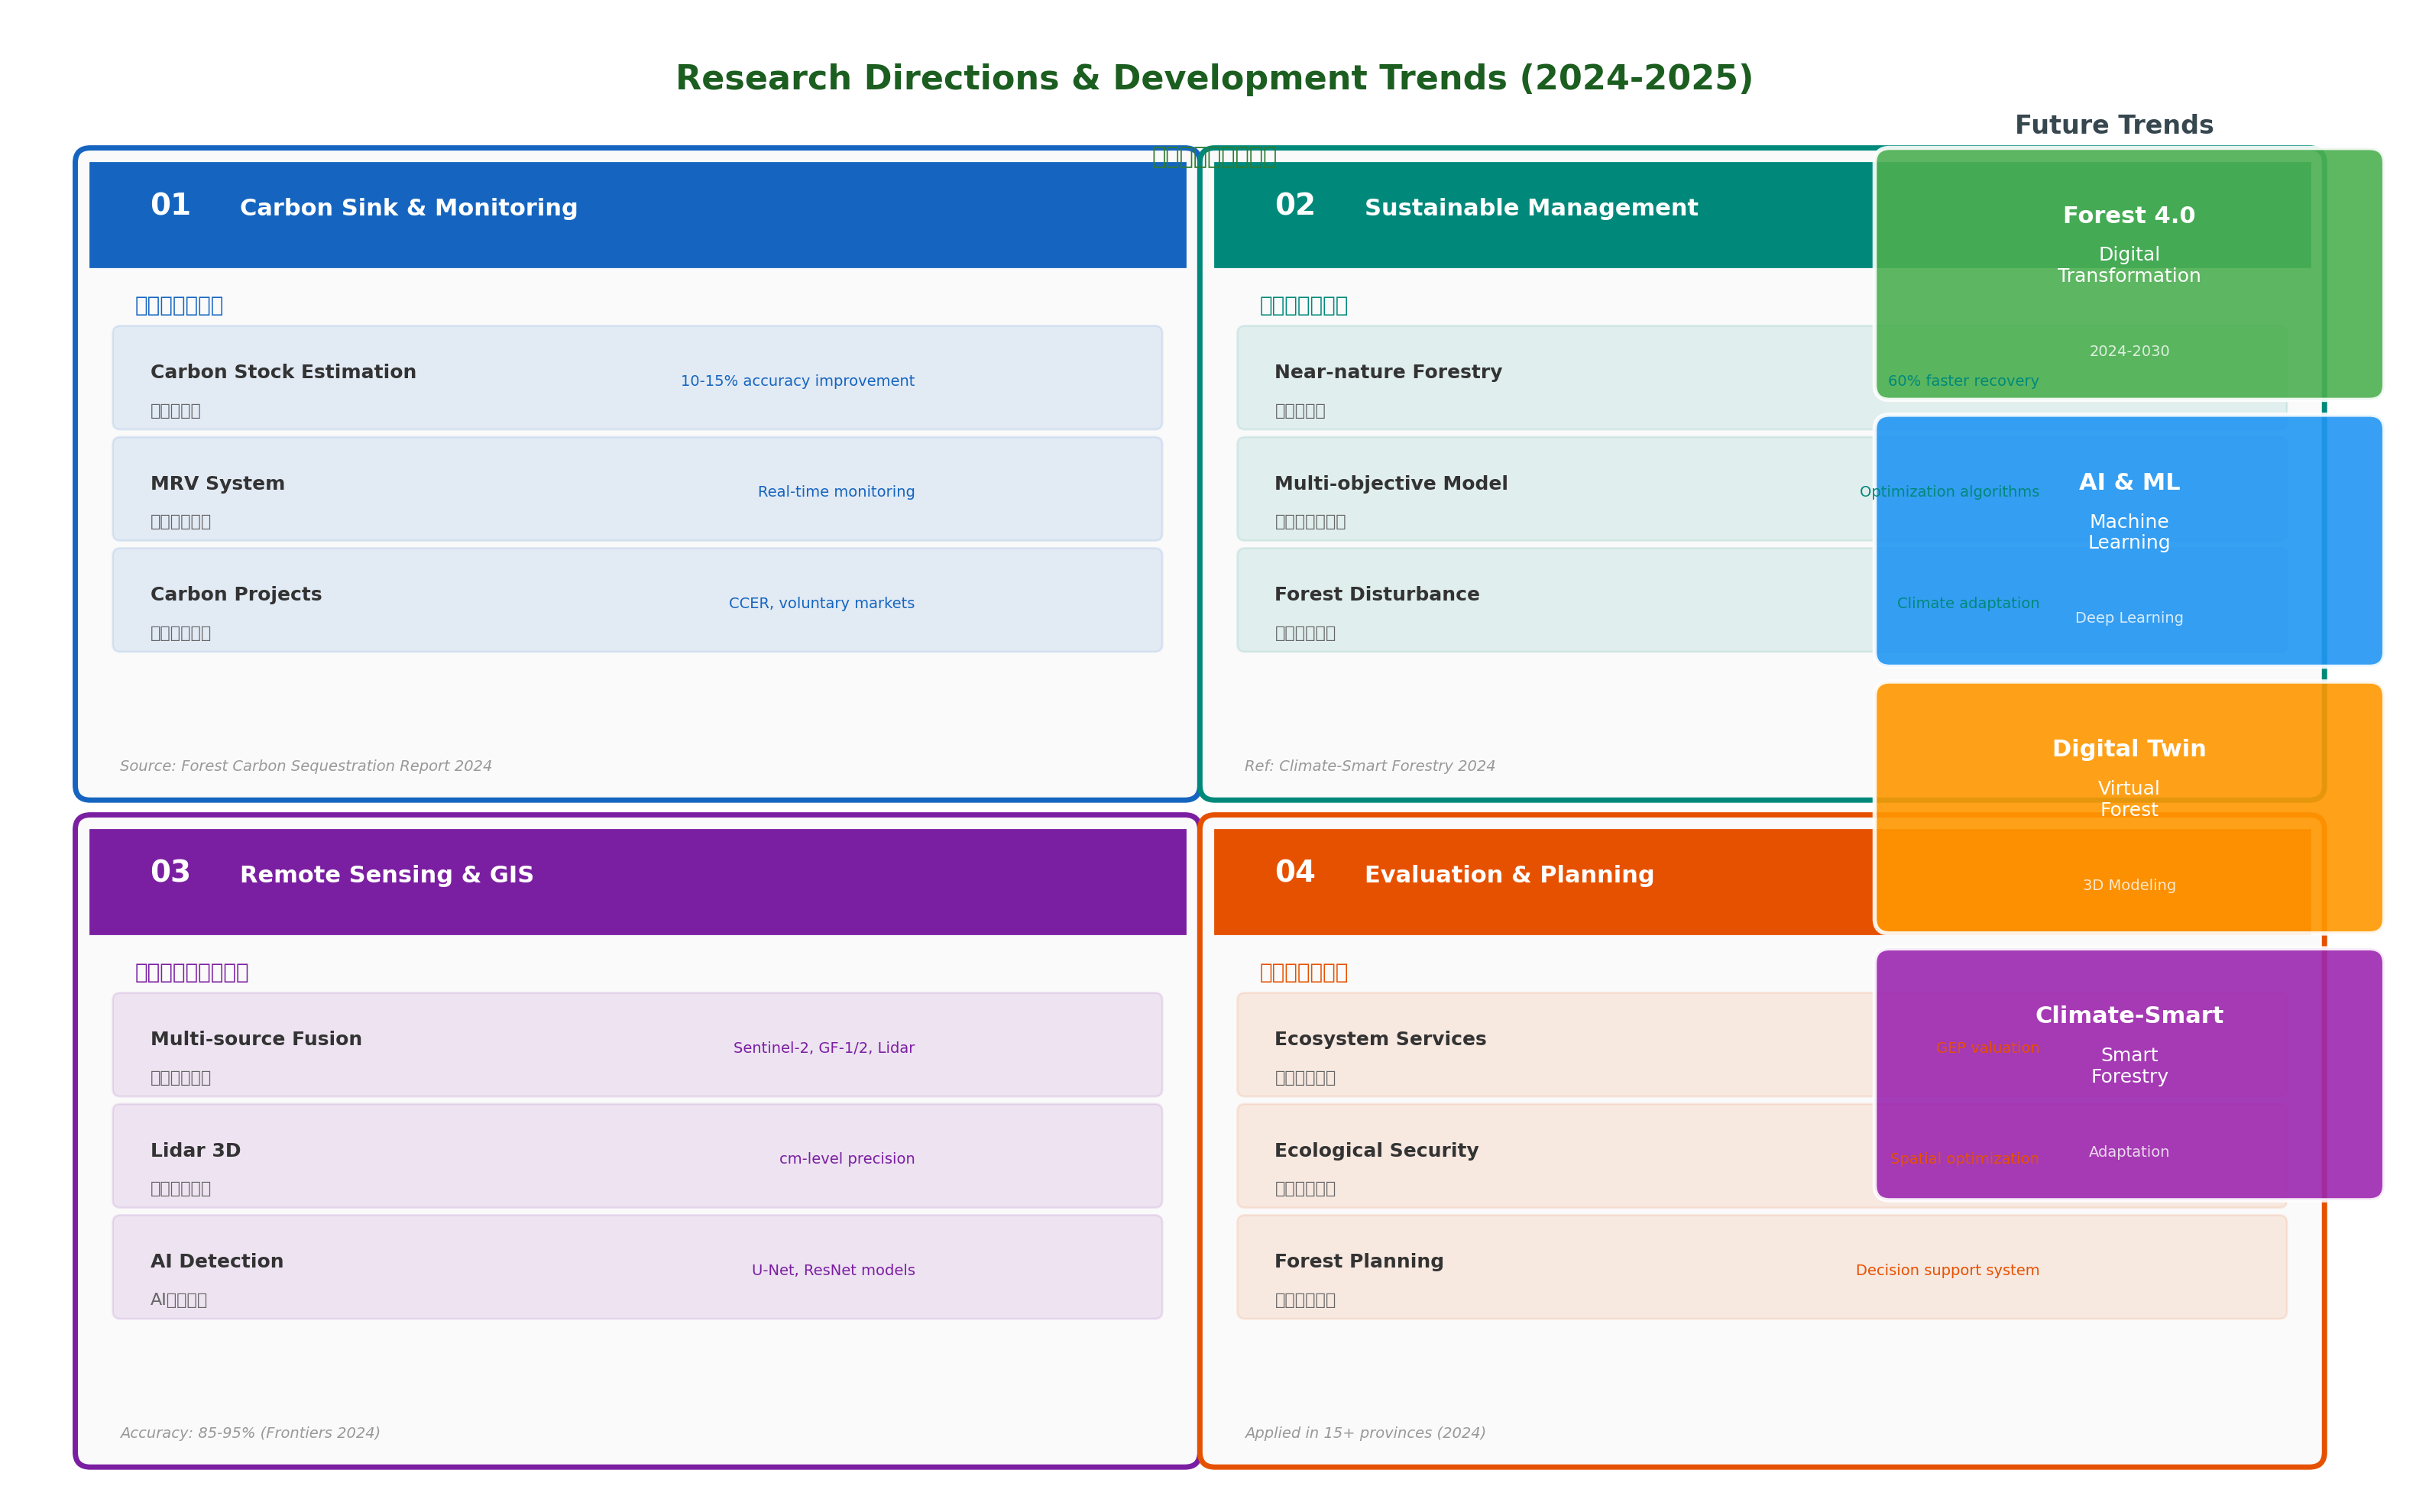Select the "Ref: Climate-Smart Forestry 2024" footnote
The image size is (2429, 1512).
click(1370, 766)
